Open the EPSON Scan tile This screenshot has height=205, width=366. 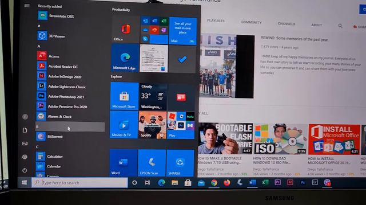click(152, 163)
